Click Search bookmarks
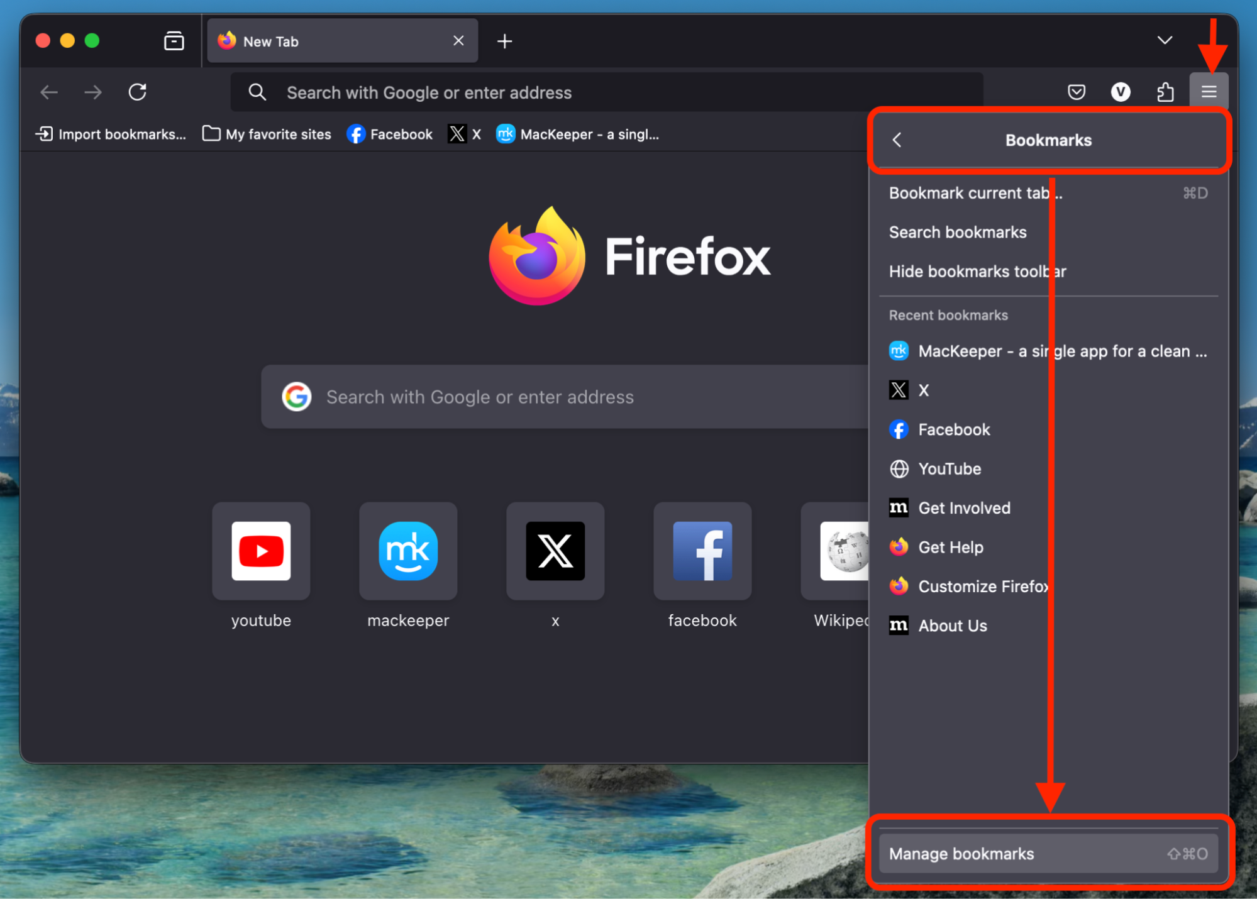This screenshot has height=899, width=1257. click(x=958, y=232)
